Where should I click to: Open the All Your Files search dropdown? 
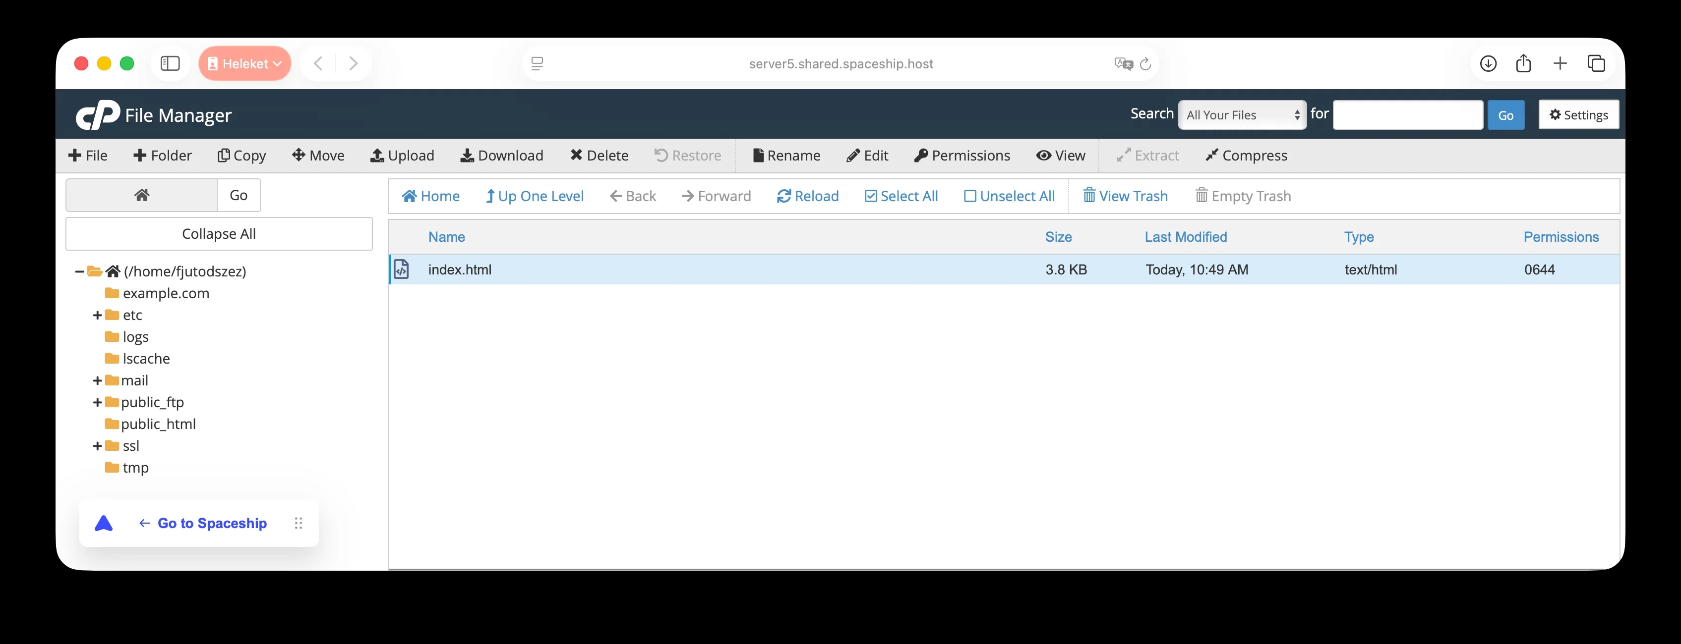pos(1241,115)
